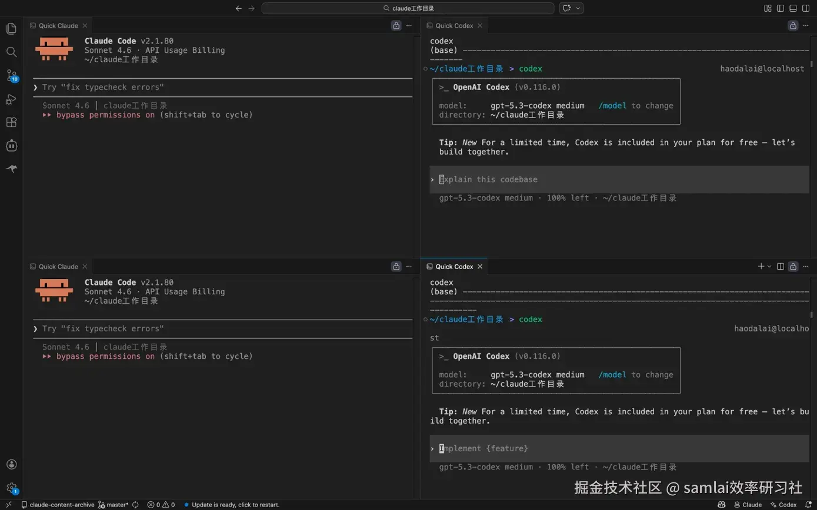
Task: Open the chat dropdown arrow in title bar
Action: pyautogui.click(x=578, y=8)
